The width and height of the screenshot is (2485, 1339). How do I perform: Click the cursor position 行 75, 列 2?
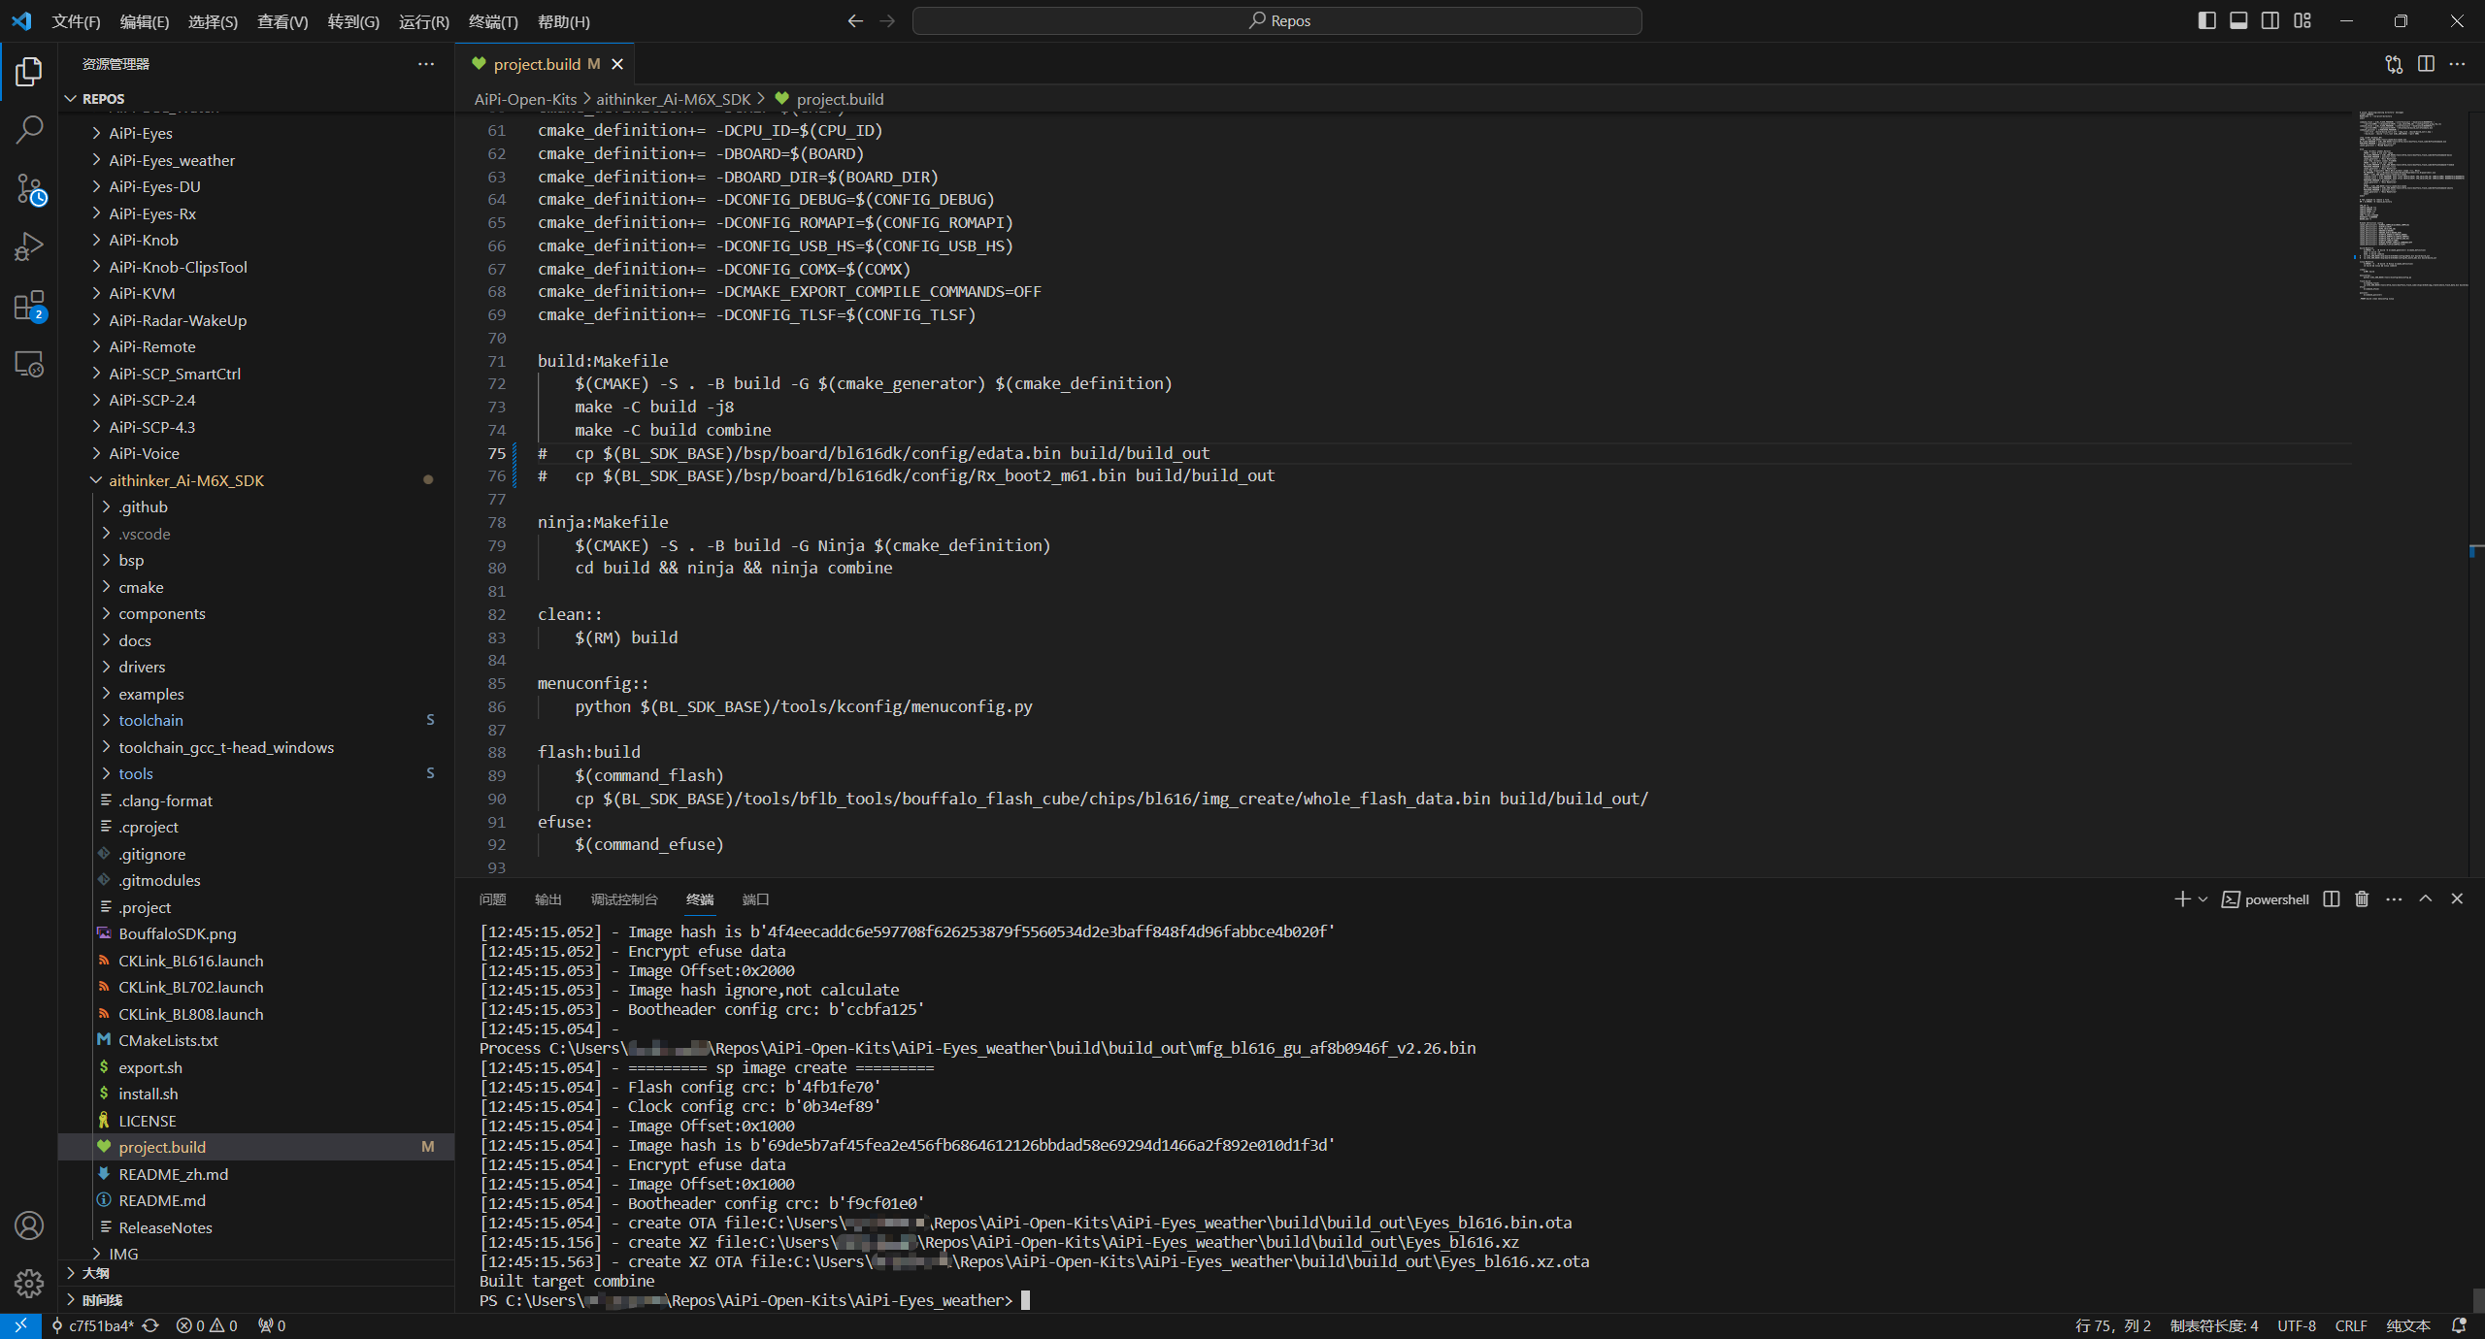click(2112, 1325)
